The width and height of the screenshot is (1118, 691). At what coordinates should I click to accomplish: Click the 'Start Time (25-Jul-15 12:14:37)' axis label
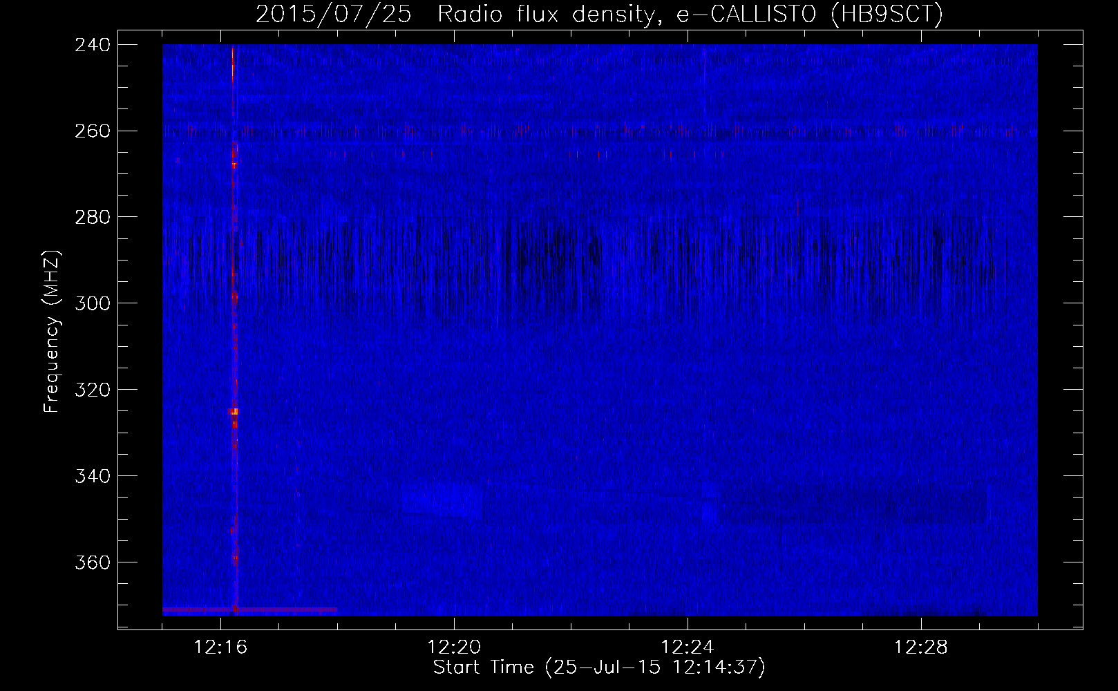(599, 667)
